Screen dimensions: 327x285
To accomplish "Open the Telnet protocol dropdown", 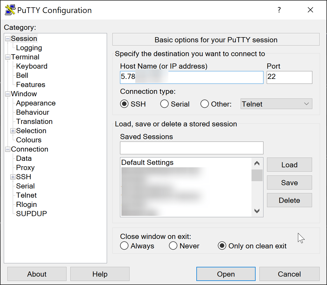I will pos(276,104).
